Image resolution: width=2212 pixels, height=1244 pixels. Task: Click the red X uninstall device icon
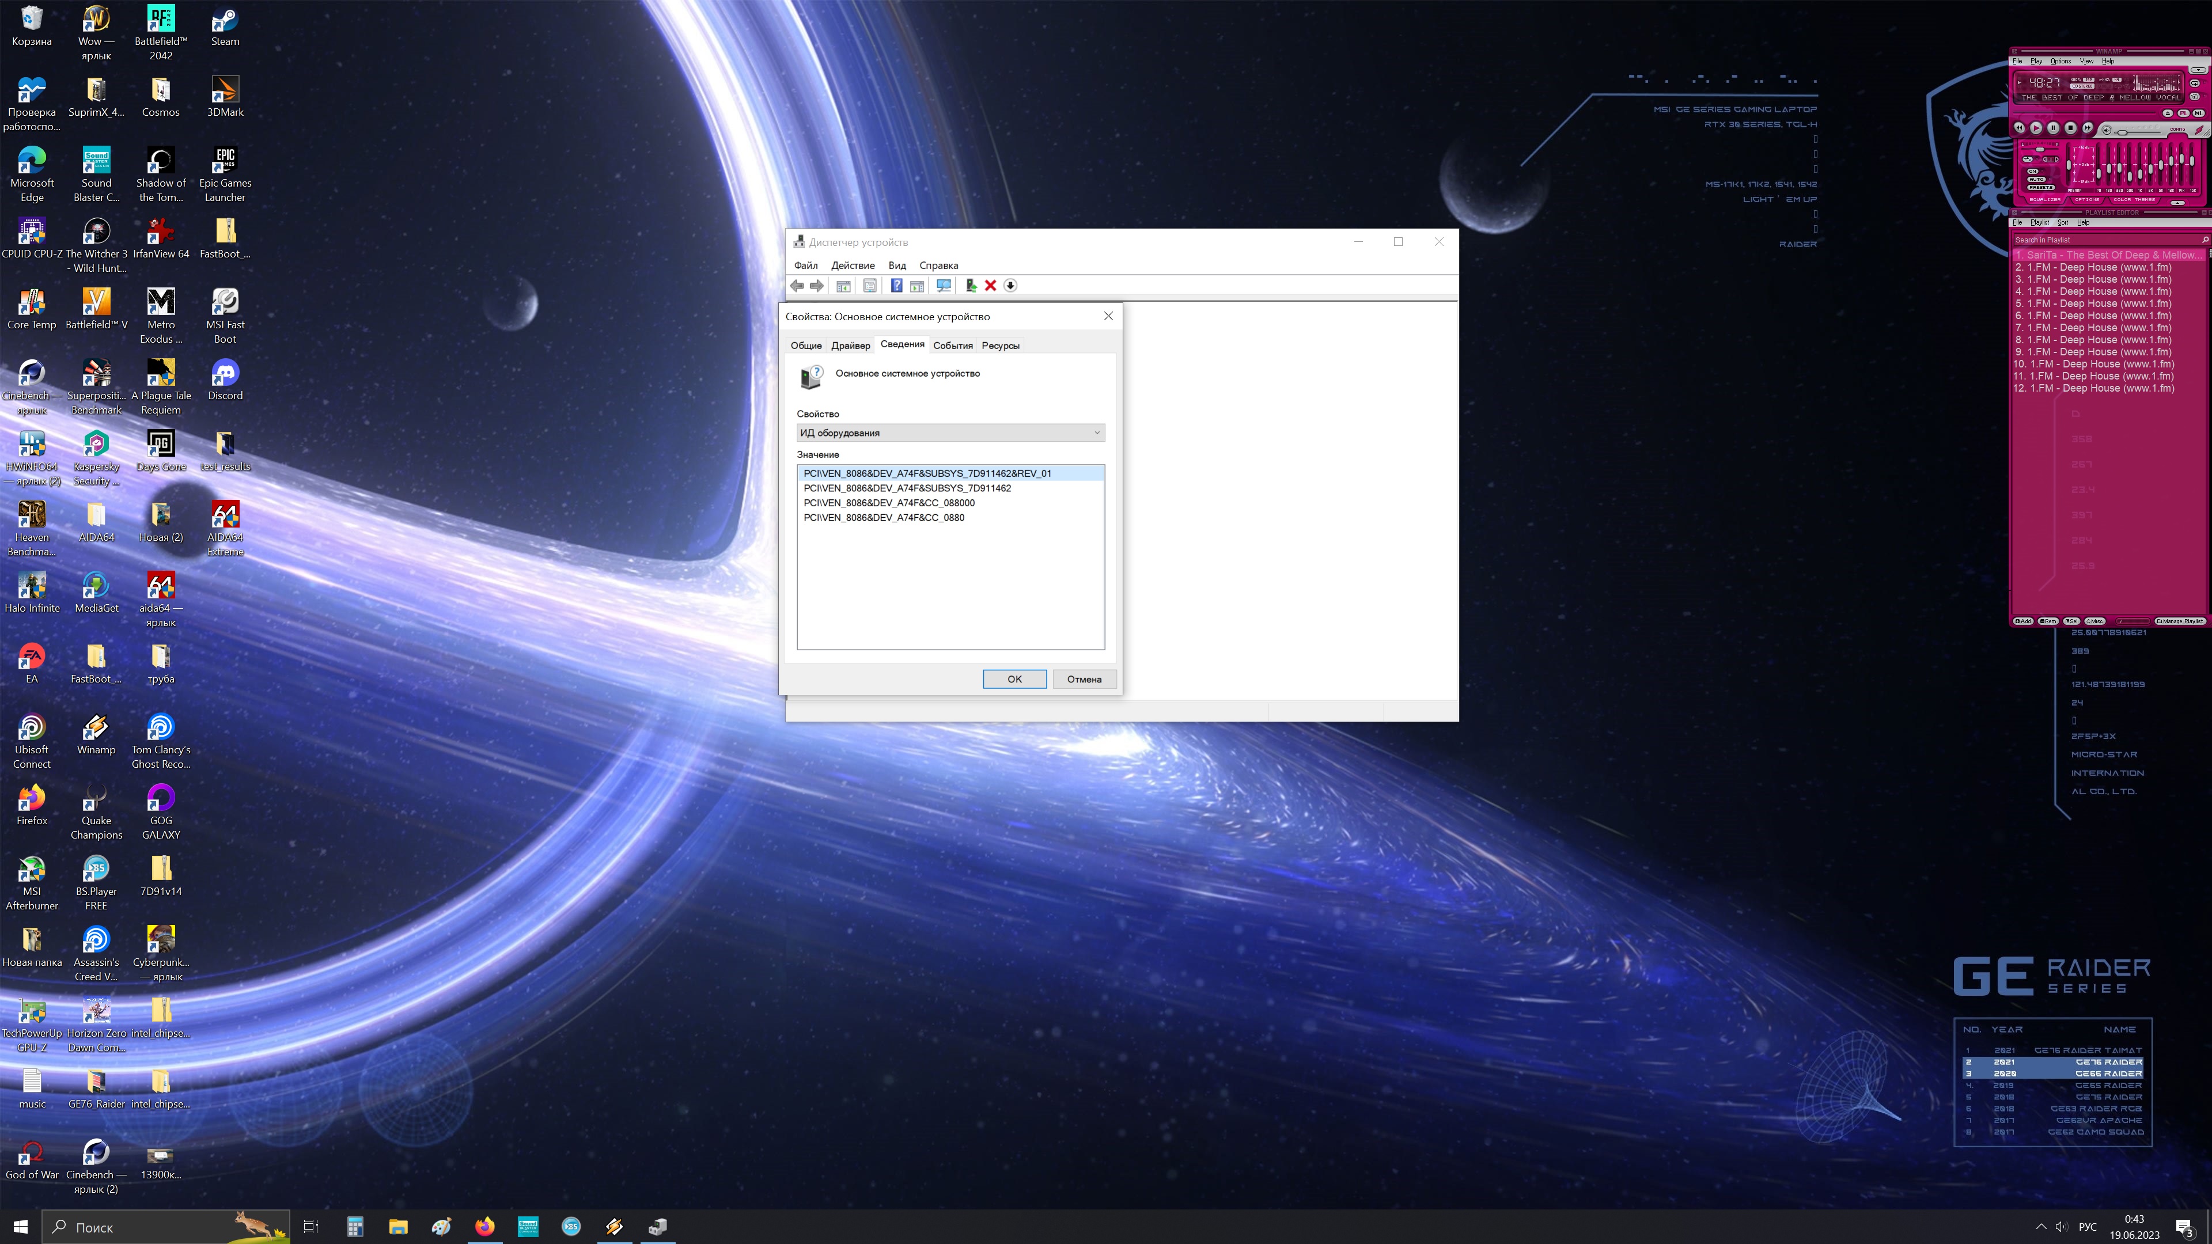pos(990,286)
